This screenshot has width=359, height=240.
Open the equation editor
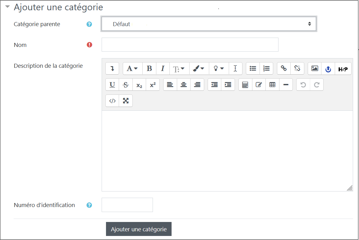pyautogui.click(x=245, y=84)
